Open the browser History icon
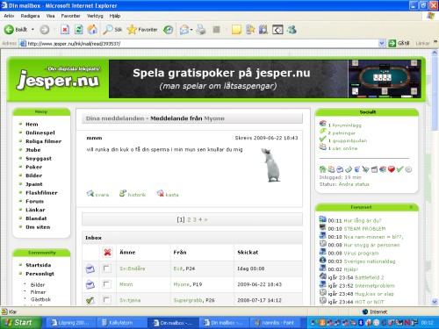This screenshot has height=329, width=439. [x=168, y=30]
